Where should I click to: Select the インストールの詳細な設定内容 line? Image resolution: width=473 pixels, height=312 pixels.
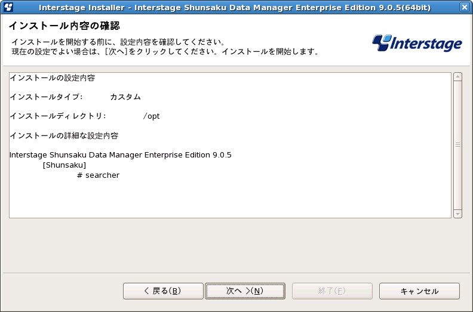64,135
